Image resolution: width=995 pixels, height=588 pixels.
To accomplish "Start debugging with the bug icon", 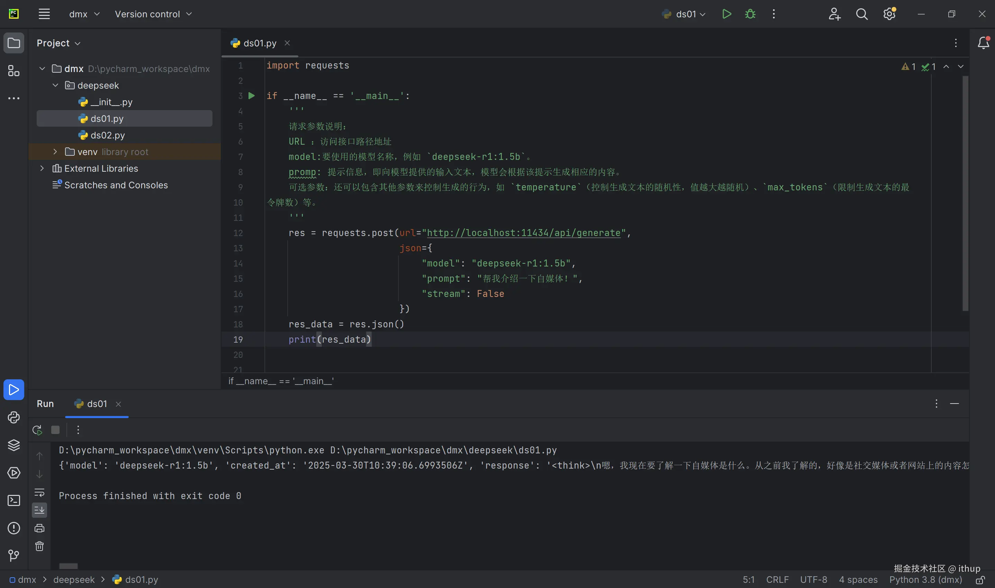I will pyautogui.click(x=750, y=14).
